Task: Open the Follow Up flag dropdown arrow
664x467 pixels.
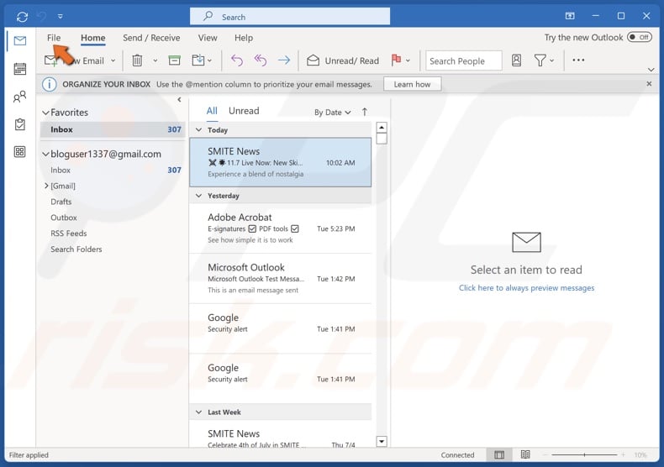Action: point(408,60)
